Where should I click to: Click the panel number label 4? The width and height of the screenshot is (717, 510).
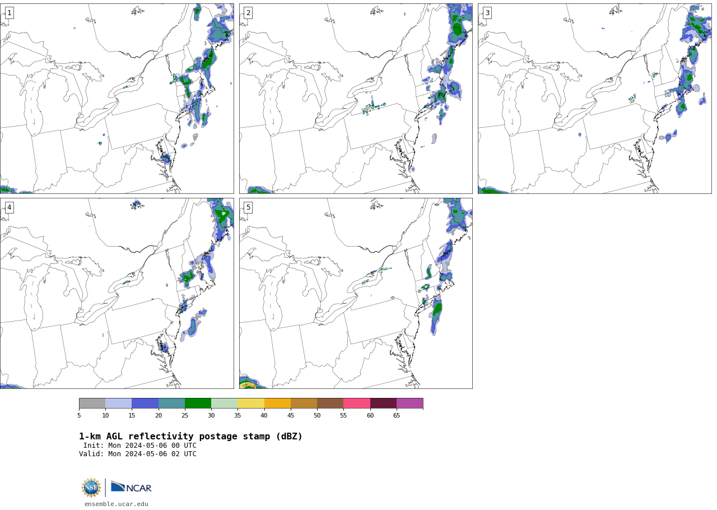(9, 207)
